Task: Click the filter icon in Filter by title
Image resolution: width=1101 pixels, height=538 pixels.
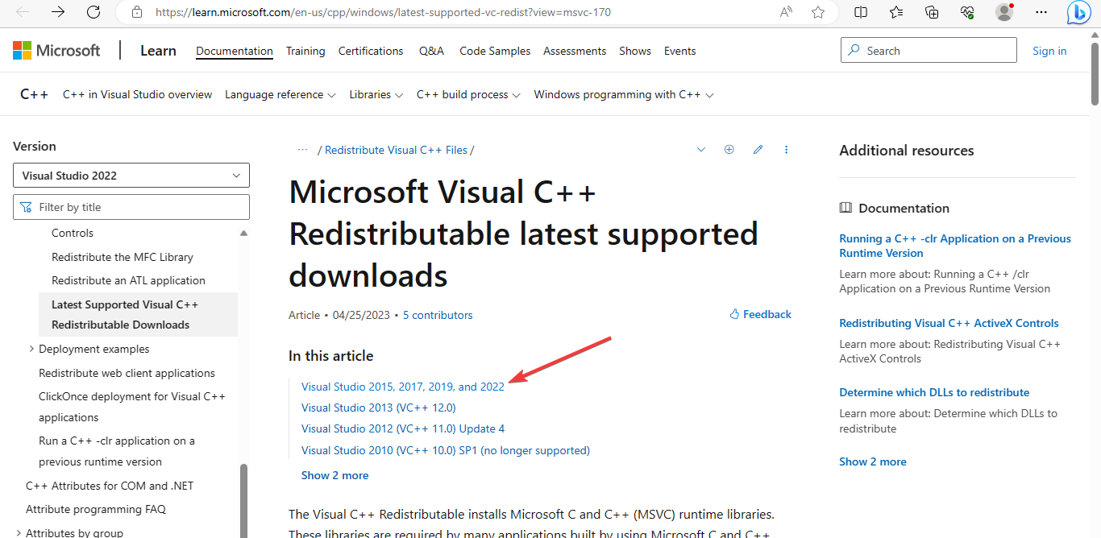Action: (x=27, y=207)
